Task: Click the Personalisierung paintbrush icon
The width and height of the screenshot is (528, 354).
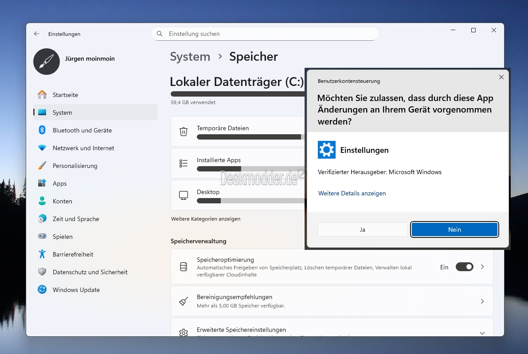Action: [x=42, y=166]
